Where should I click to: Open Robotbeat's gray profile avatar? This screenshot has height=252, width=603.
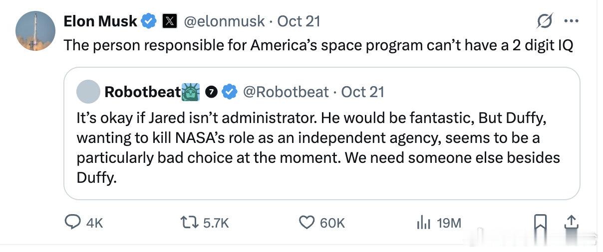coord(88,92)
